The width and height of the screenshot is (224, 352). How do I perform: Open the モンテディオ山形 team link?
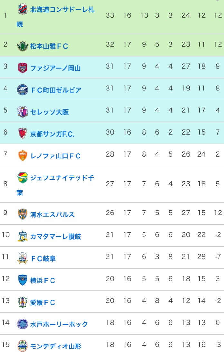[x=56, y=346]
